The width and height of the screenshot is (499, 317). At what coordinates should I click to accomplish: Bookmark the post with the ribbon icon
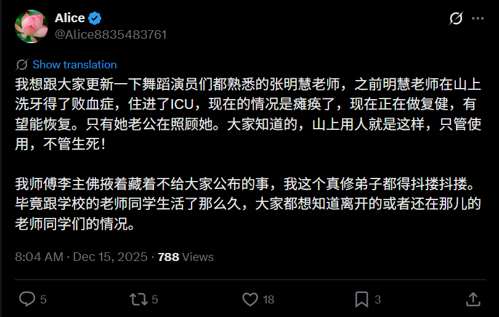coord(362,299)
